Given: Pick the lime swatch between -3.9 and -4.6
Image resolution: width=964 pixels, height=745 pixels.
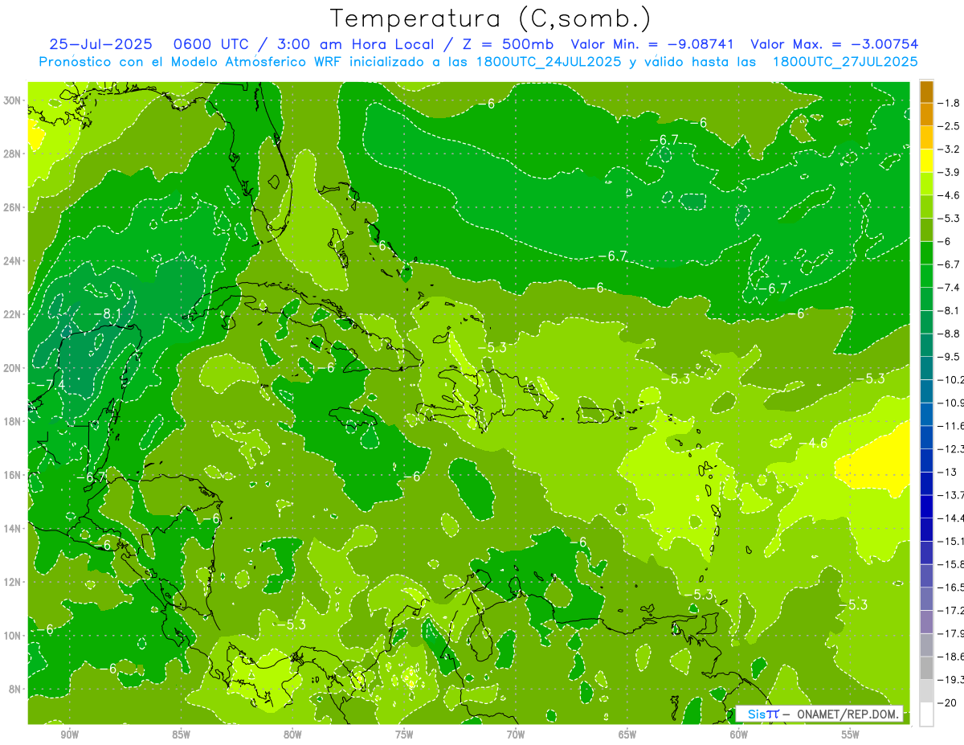Looking at the screenshot, I should 926,184.
